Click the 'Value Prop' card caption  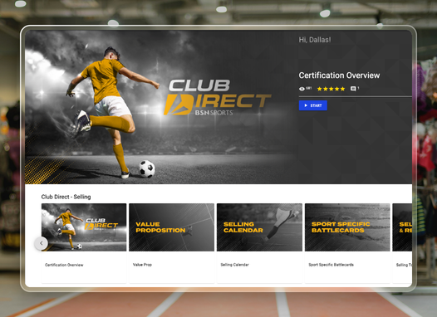coord(142,265)
